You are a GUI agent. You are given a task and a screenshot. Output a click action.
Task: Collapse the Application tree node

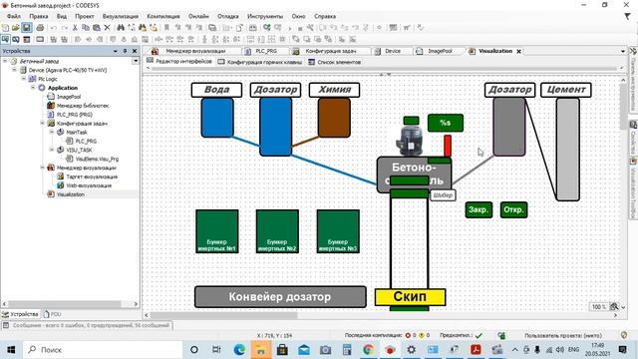(x=33, y=88)
